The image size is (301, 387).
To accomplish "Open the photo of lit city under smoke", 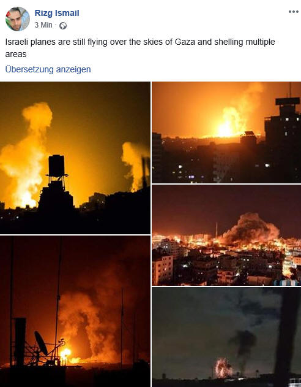I will point(226,236).
